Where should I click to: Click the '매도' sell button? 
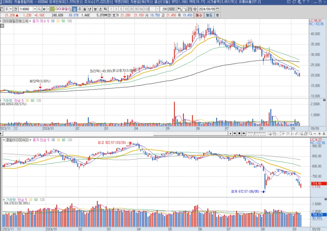point(209,15)
